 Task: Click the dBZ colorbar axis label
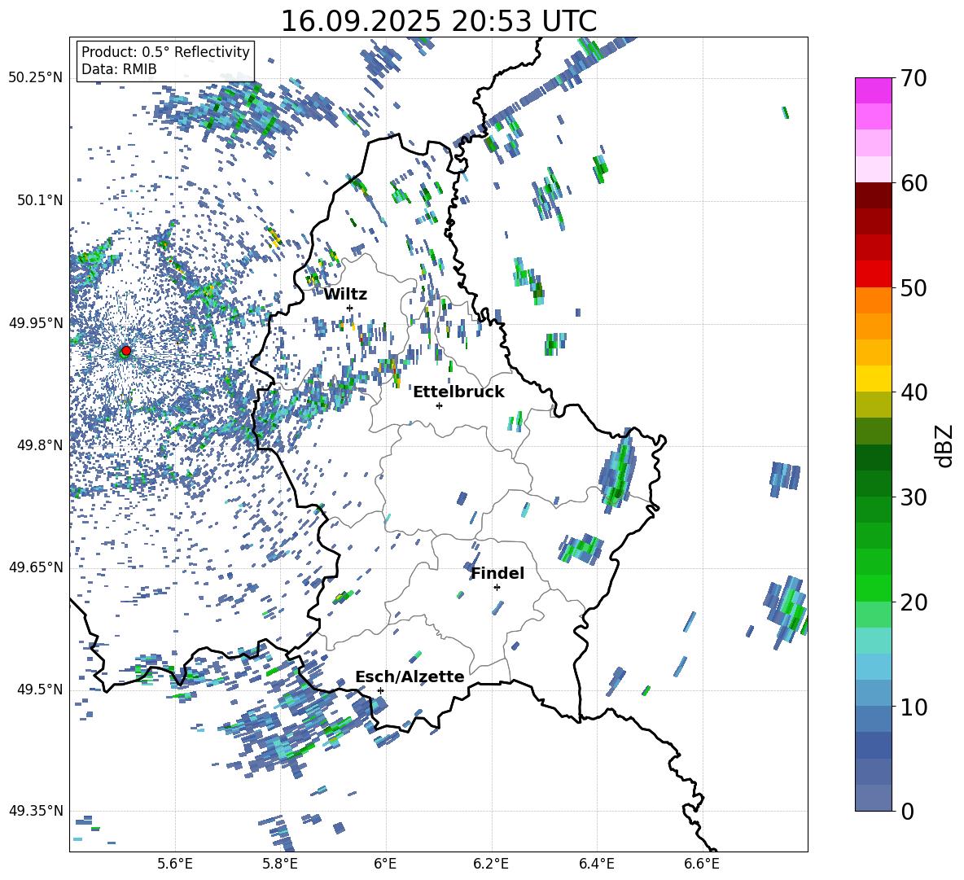[x=944, y=445]
